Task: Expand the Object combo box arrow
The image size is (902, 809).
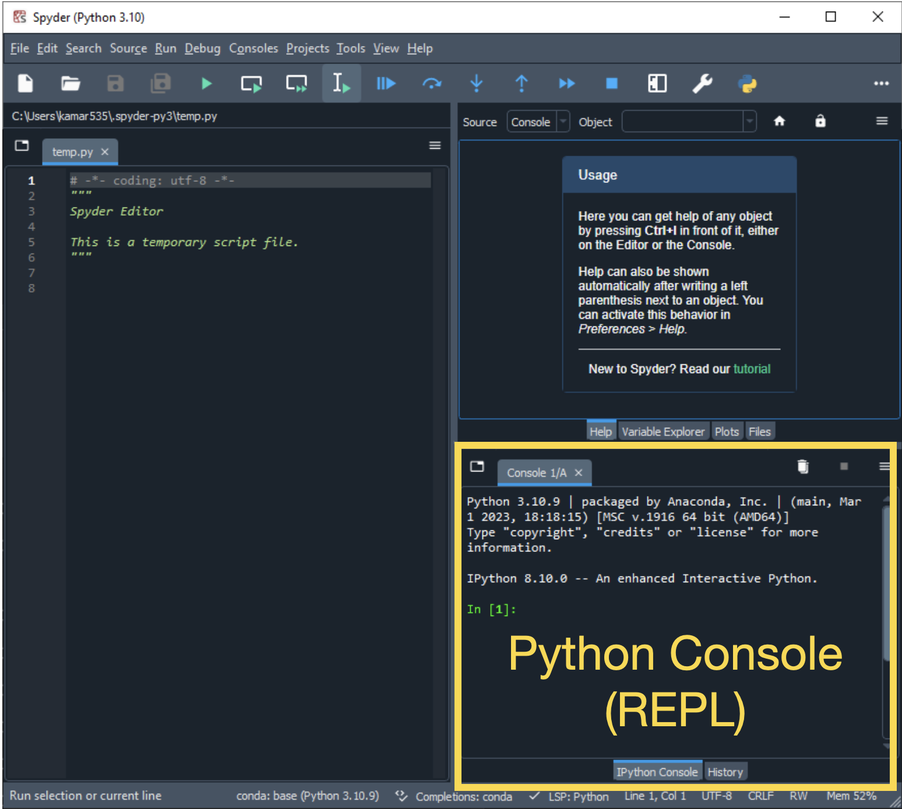Action: (x=750, y=122)
